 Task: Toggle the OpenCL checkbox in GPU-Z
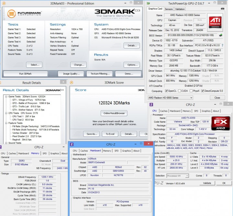pos(166,91)
